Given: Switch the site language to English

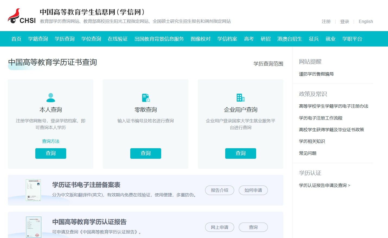Looking at the screenshot, I should click(365, 22).
